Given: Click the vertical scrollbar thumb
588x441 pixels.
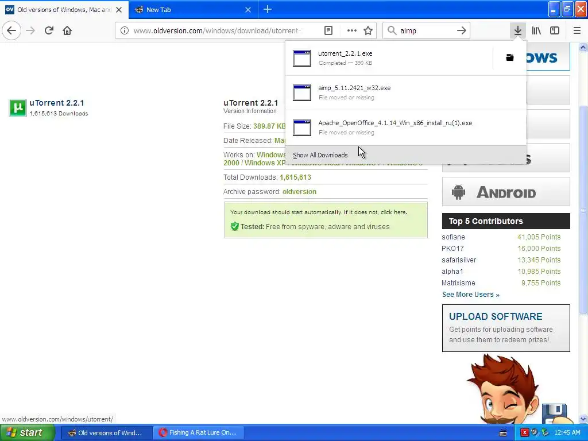Looking at the screenshot, I should point(583,210).
